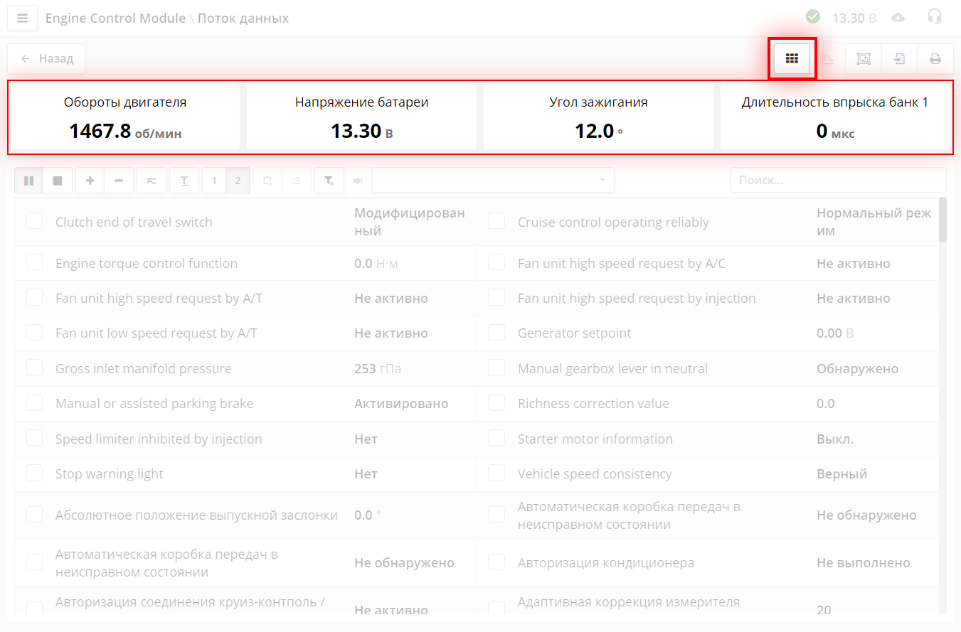Pause the live data stream
Viewport: 961px width, 632px height.
(29, 181)
